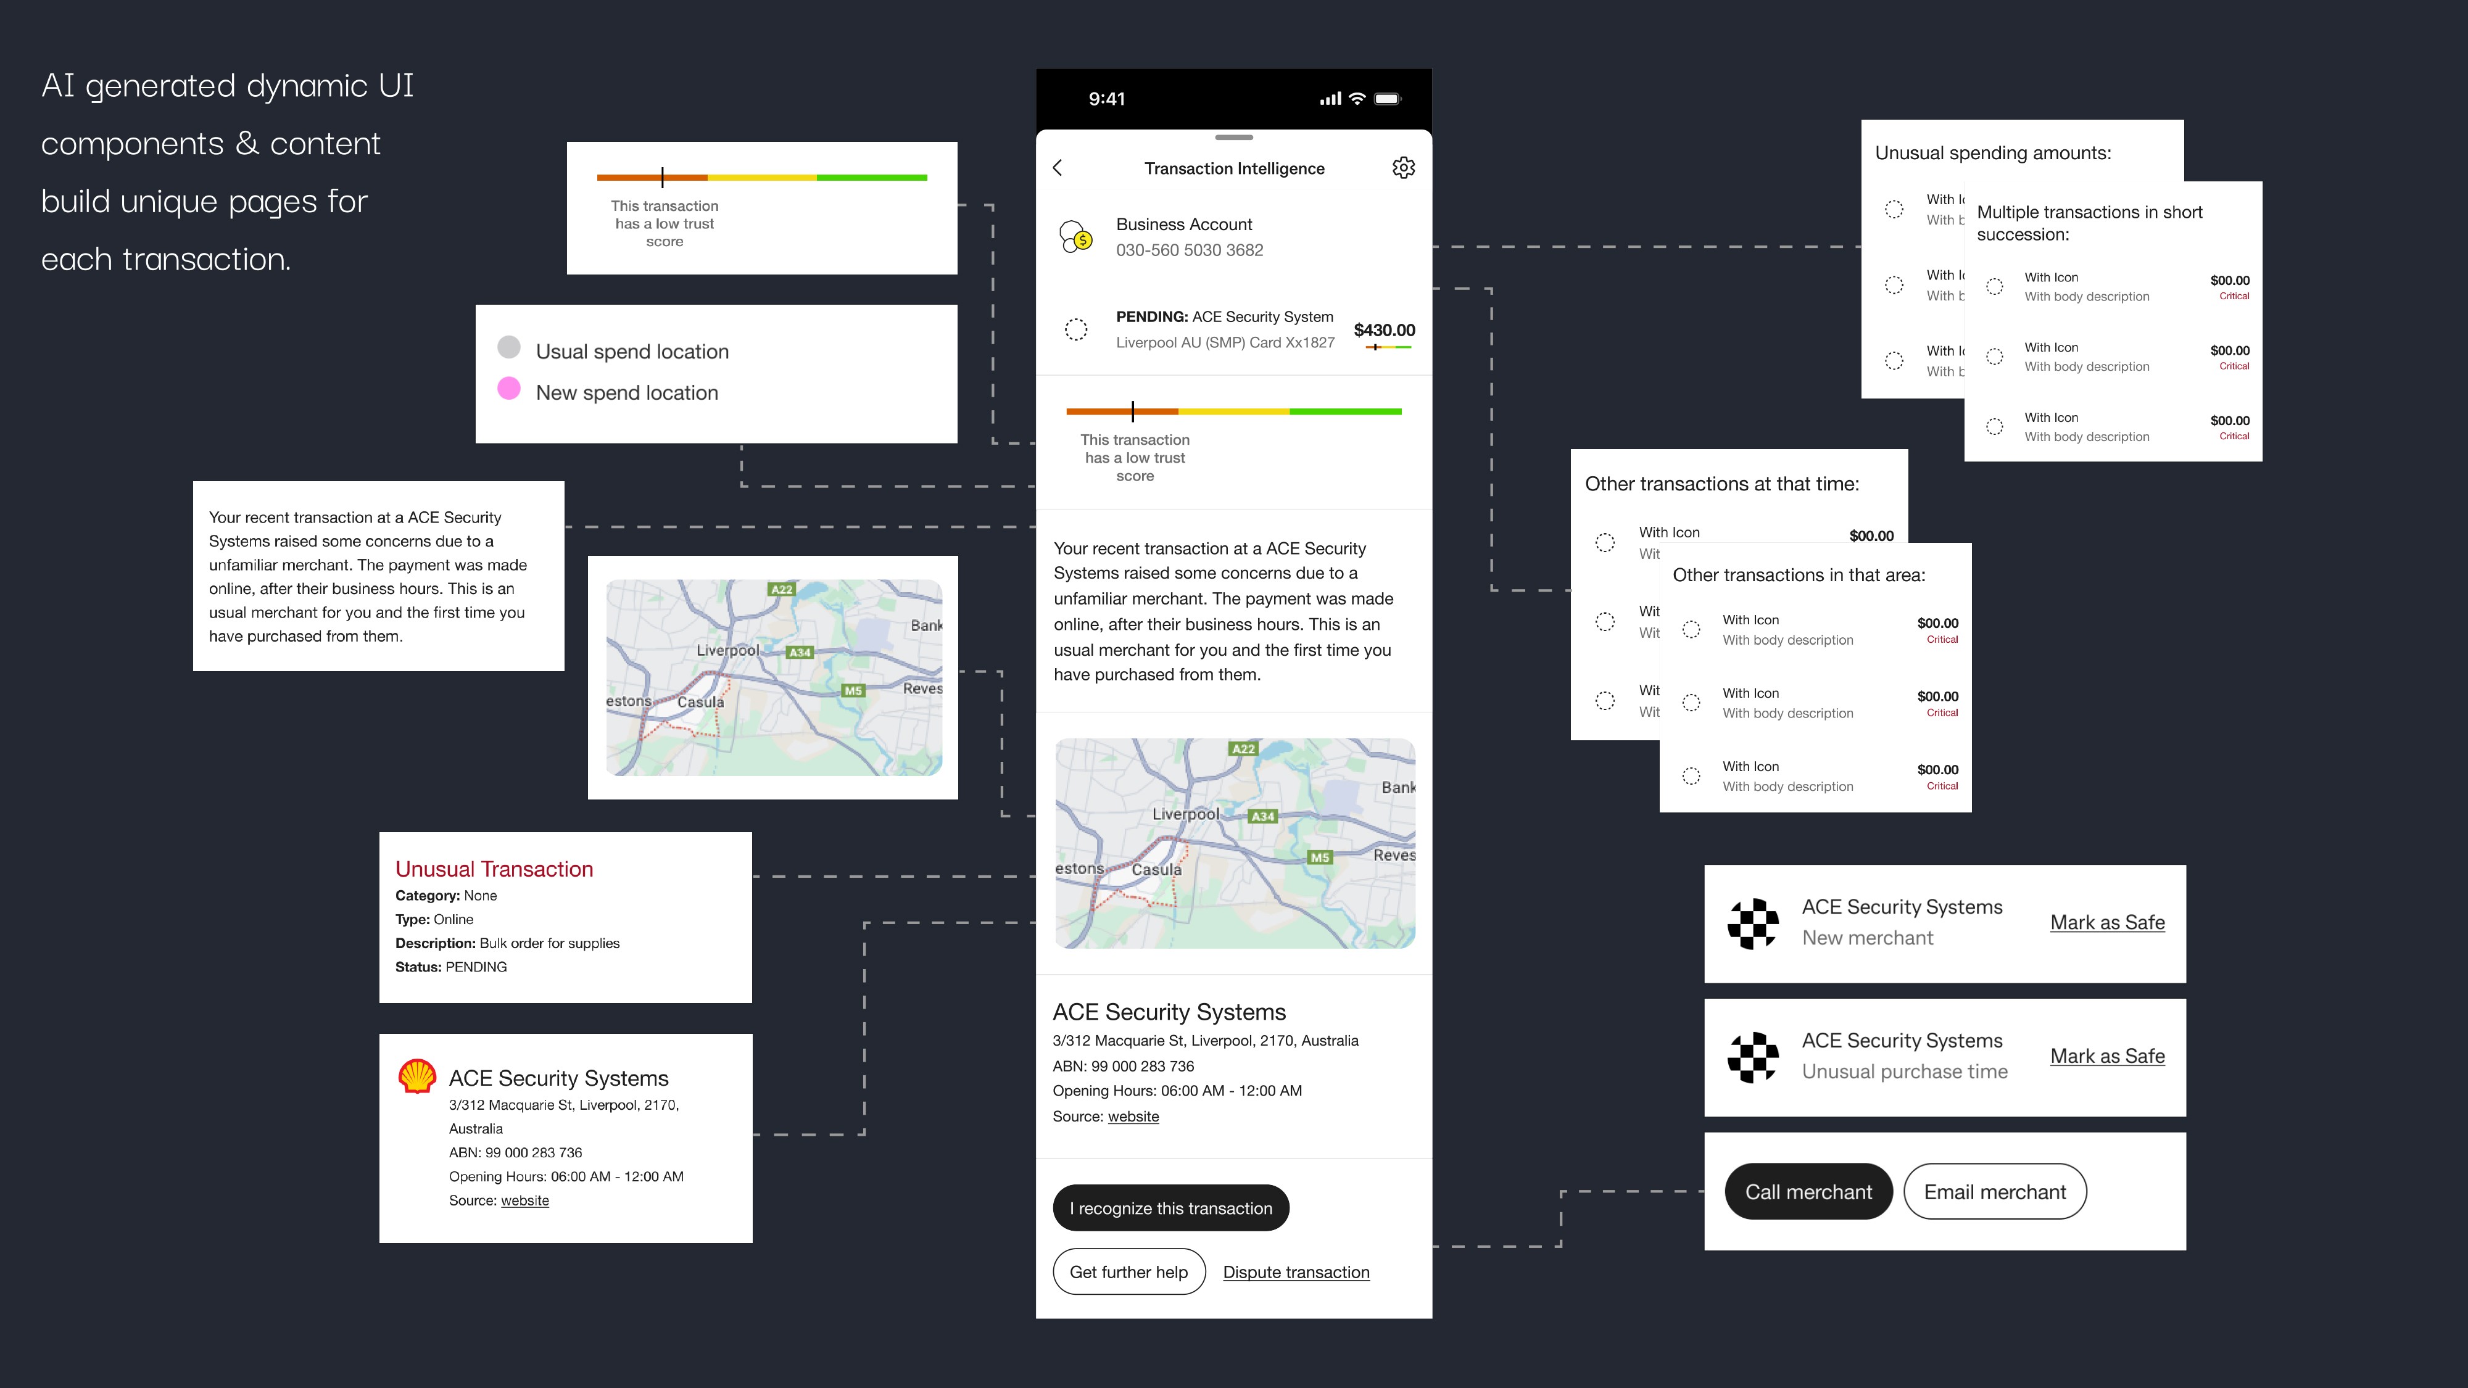The height and width of the screenshot is (1388, 2468).
Task: Click the Business Account coin icon
Action: (x=1076, y=236)
